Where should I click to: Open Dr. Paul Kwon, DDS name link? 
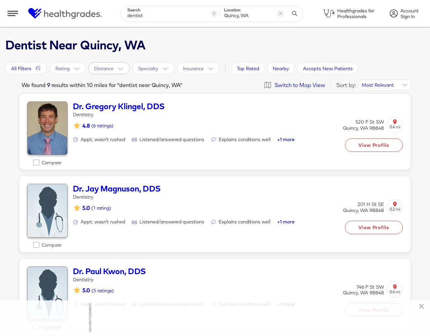tap(109, 271)
